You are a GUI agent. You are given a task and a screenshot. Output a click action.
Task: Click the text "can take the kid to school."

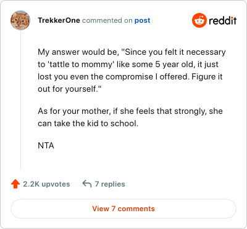(88, 124)
